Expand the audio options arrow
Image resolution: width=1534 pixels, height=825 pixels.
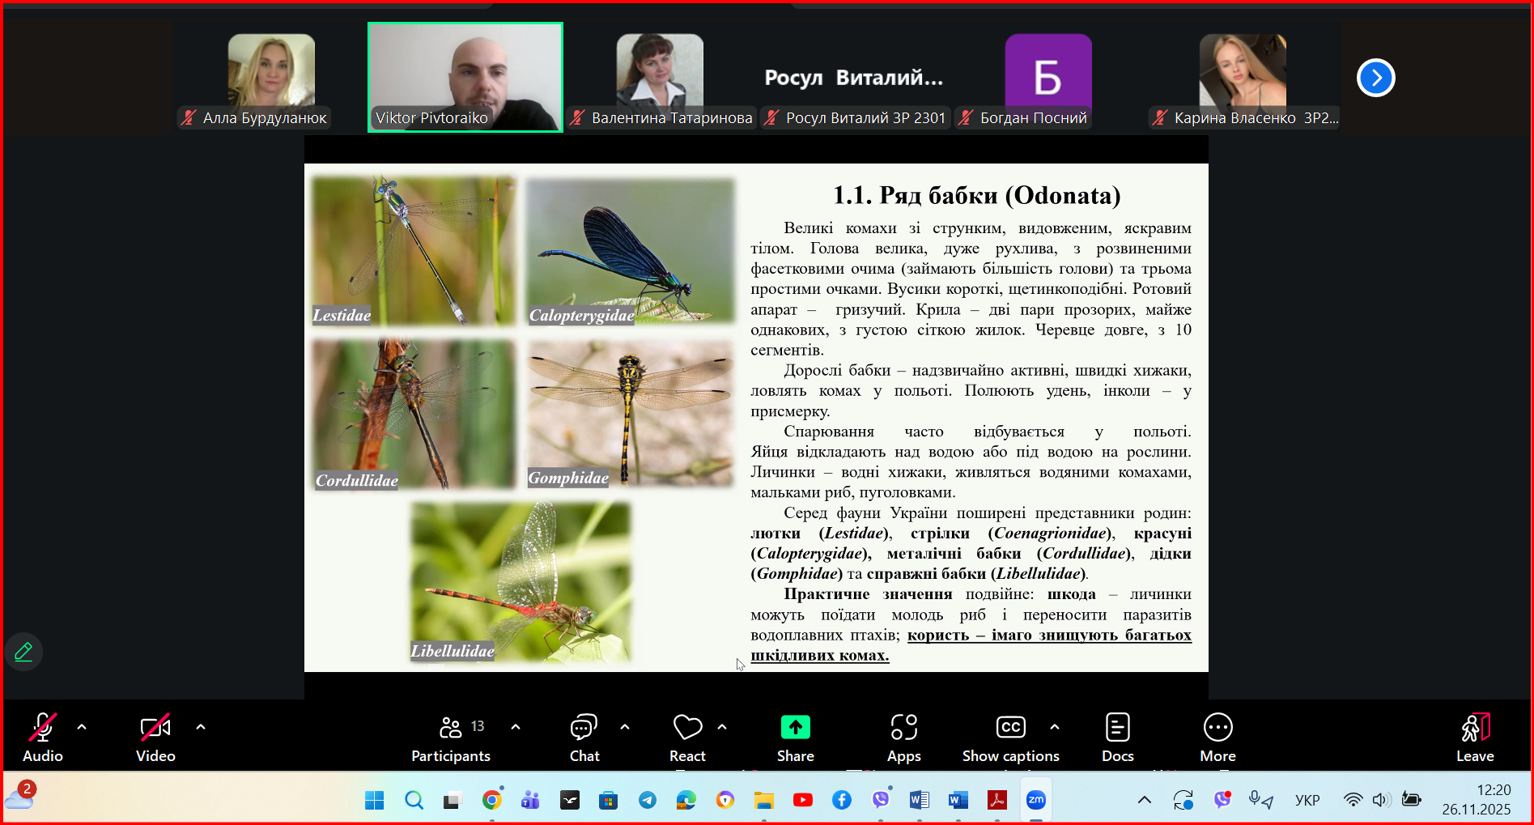82,727
